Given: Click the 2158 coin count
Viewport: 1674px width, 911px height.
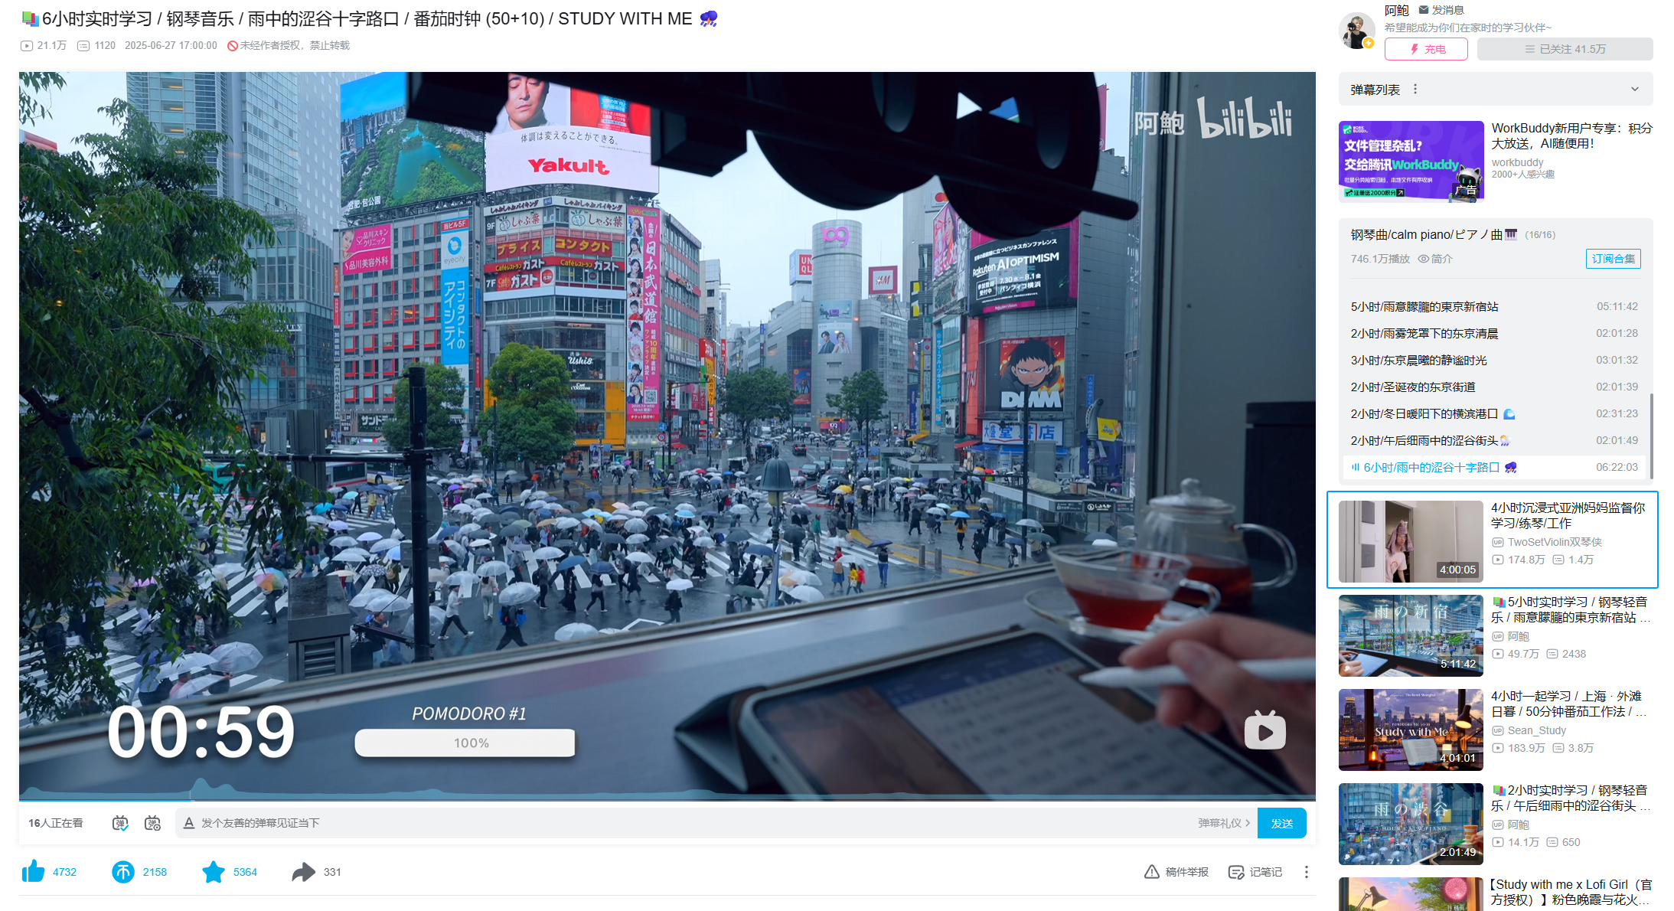Looking at the screenshot, I should (x=155, y=872).
